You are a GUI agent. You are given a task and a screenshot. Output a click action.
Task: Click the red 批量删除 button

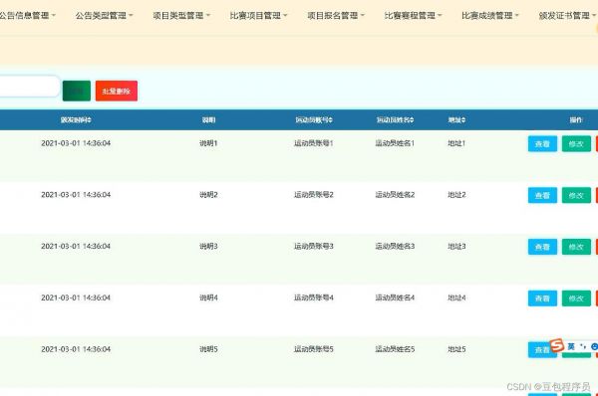[x=117, y=91]
